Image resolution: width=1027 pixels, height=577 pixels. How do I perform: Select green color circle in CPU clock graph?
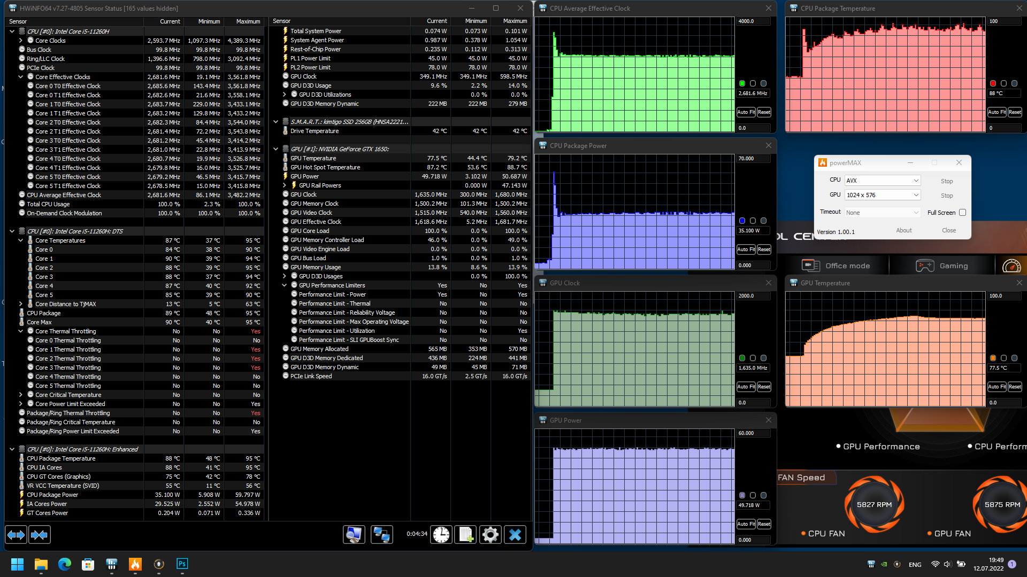tap(742, 83)
